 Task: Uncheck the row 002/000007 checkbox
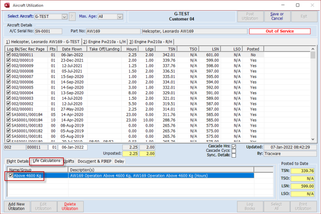9,76
